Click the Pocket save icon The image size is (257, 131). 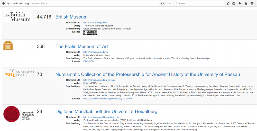tap(252, 3)
